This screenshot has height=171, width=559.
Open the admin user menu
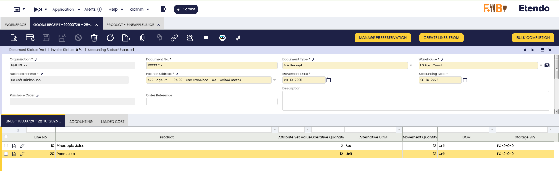pyautogui.click(x=139, y=9)
